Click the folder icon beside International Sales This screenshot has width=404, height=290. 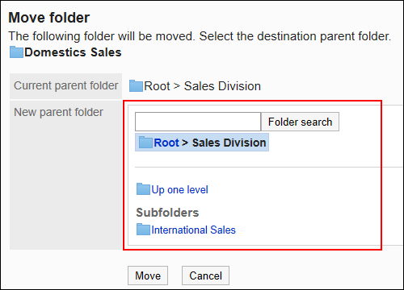tap(143, 230)
